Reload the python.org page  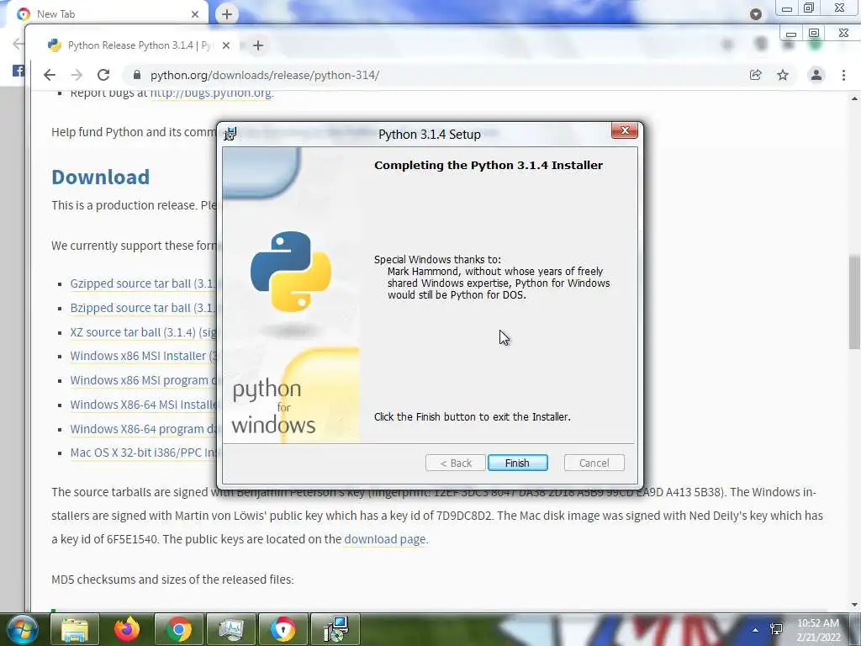pos(103,75)
